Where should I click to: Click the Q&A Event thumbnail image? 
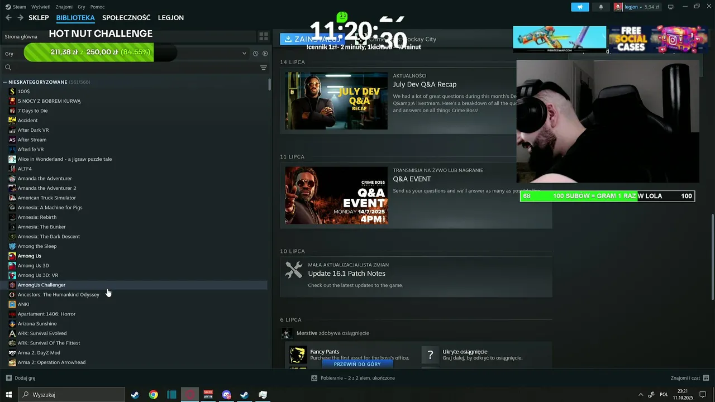pyautogui.click(x=336, y=195)
